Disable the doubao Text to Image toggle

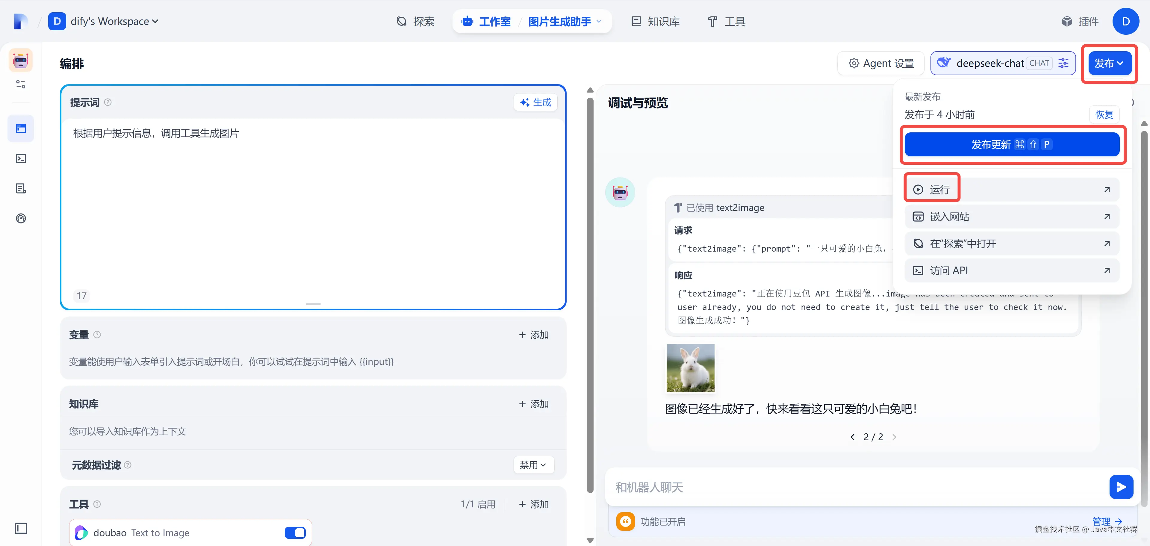click(x=295, y=533)
